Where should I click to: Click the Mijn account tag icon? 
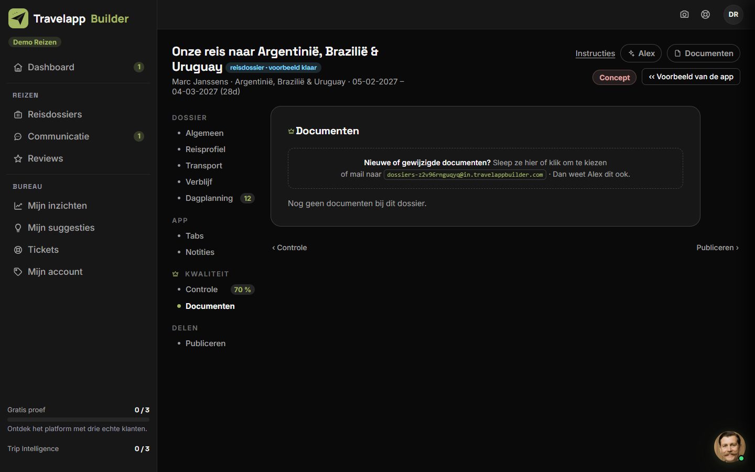click(x=18, y=272)
